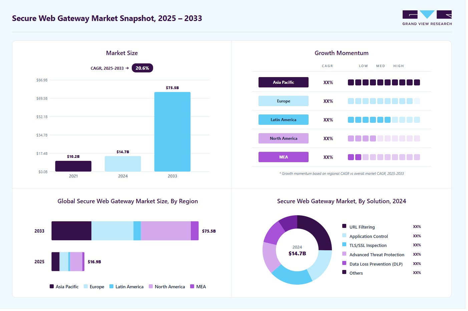Click the Growth Momentum panel title

[342, 53]
